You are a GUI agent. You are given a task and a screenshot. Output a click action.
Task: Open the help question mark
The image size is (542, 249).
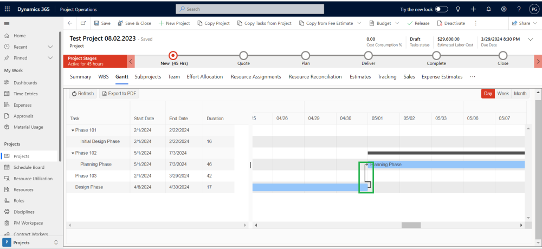tap(519, 9)
